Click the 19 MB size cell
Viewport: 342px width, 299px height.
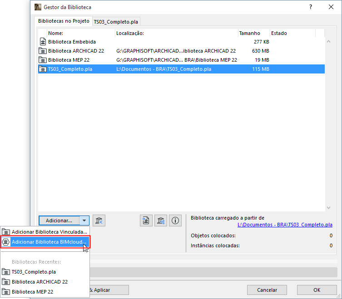[262, 60]
